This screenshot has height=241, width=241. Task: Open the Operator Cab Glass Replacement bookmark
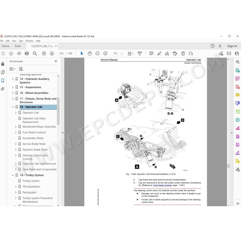tap(34, 120)
